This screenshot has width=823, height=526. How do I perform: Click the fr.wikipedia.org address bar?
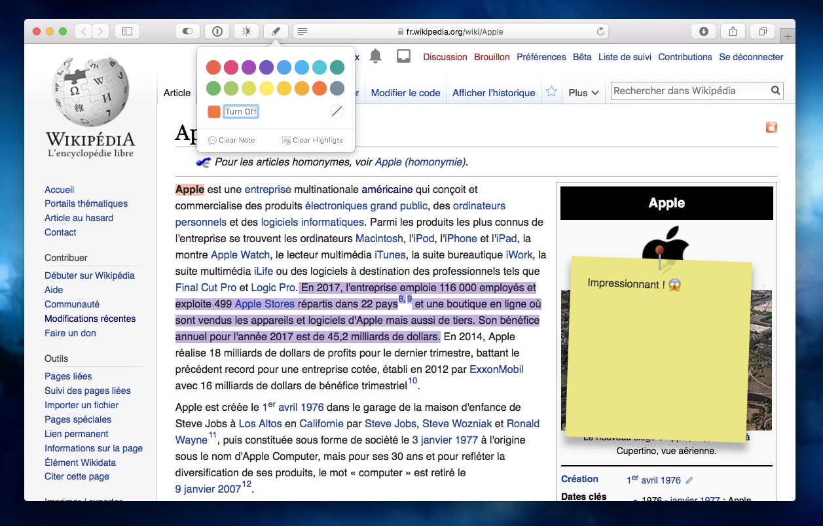click(x=449, y=31)
